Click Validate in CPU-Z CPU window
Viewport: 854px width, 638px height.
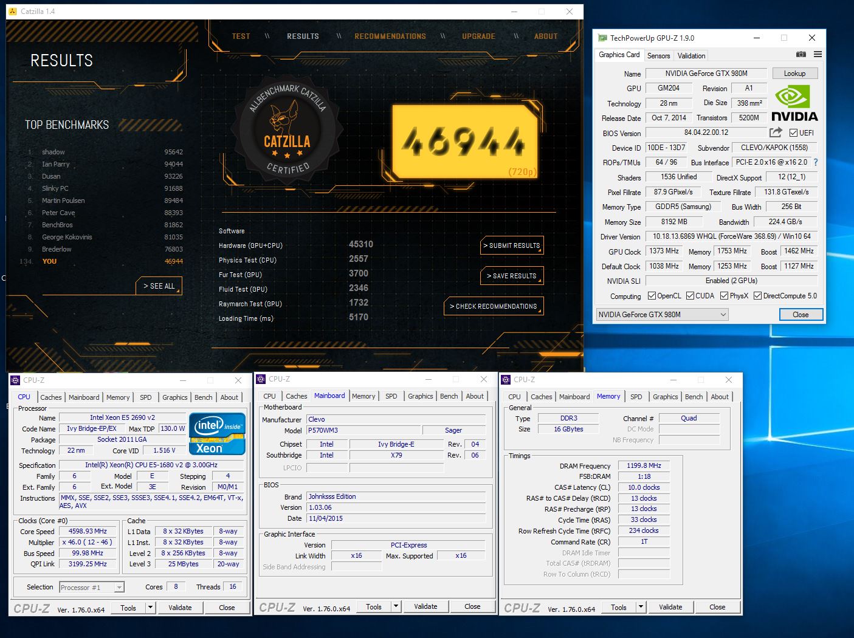point(180,608)
